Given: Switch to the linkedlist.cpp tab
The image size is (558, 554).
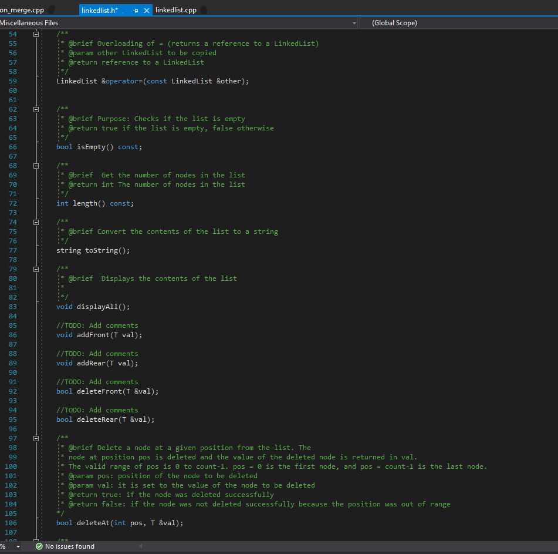Looking at the screenshot, I should pyautogui.click(x=175, y=10).
